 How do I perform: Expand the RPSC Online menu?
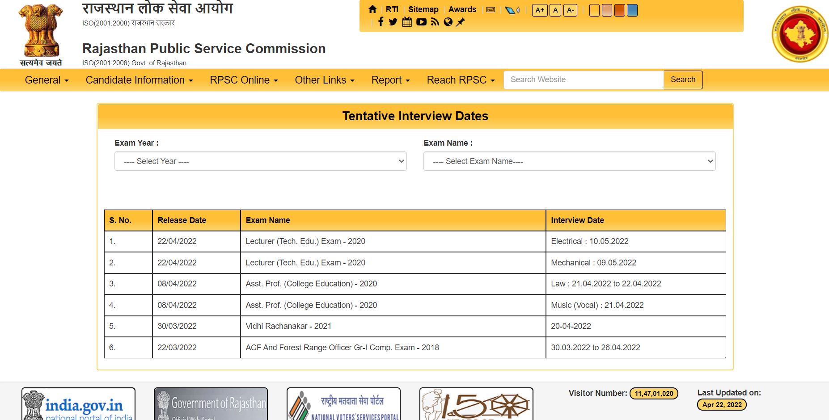tap(244, 80)
